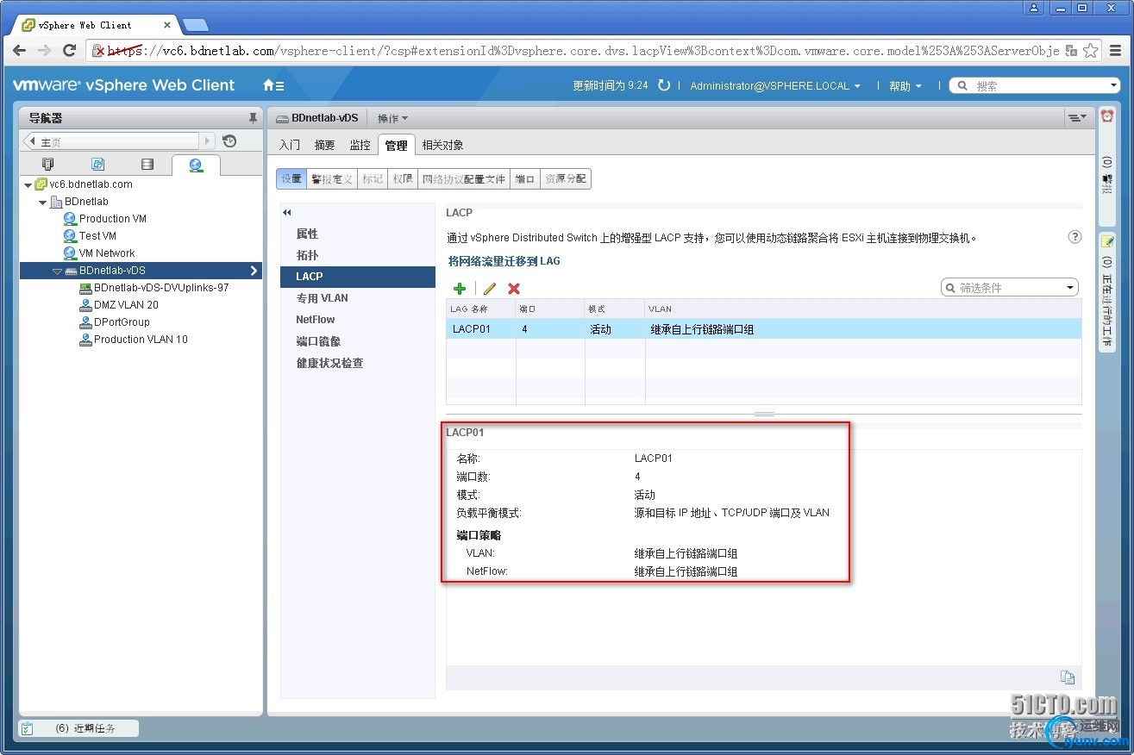Image resolution: width=1134 pixels, height=755 pixels.
Task: Open Administrator@VSPHERE.LOCAL user menu
Action: point(775,85)
